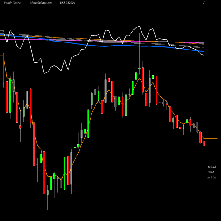Click the "in 5 Days" label

tap(212, 178)
